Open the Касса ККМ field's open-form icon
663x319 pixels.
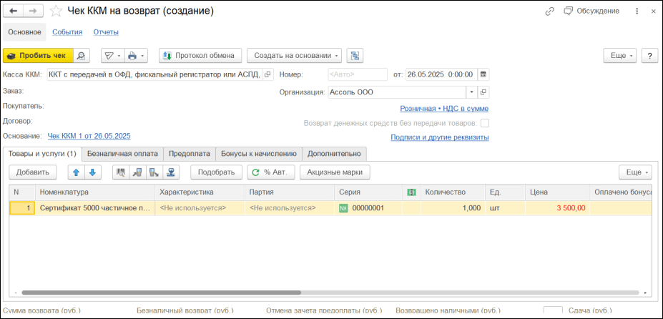pos(267,74)
